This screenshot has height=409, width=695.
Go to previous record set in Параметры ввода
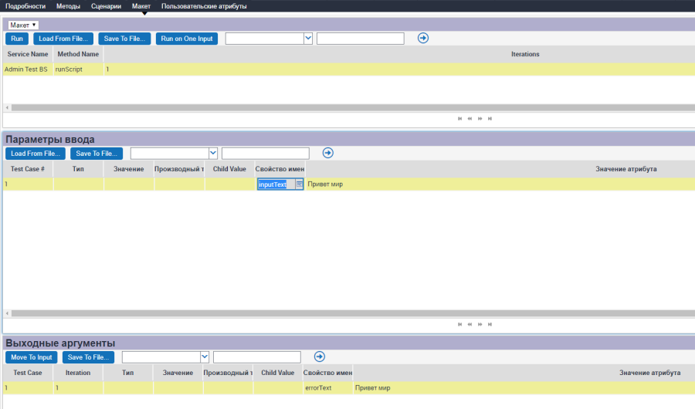(470, 324)
